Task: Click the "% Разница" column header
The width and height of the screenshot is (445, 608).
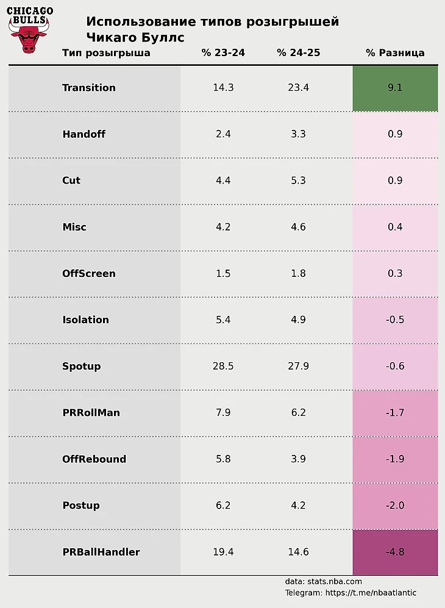Action: (x=395, y=53)
